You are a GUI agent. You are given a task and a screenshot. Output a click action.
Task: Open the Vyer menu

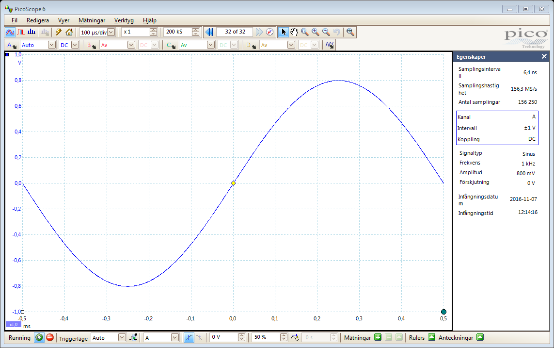63,20
